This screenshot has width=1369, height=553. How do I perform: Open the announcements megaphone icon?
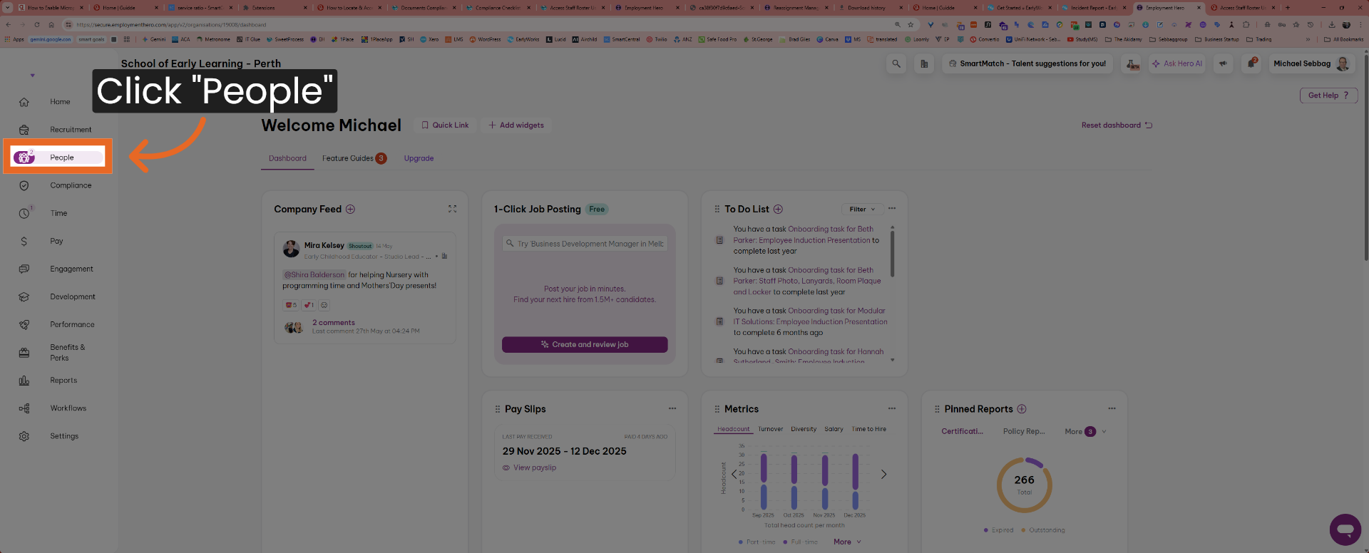click(x=1223, y=64)
